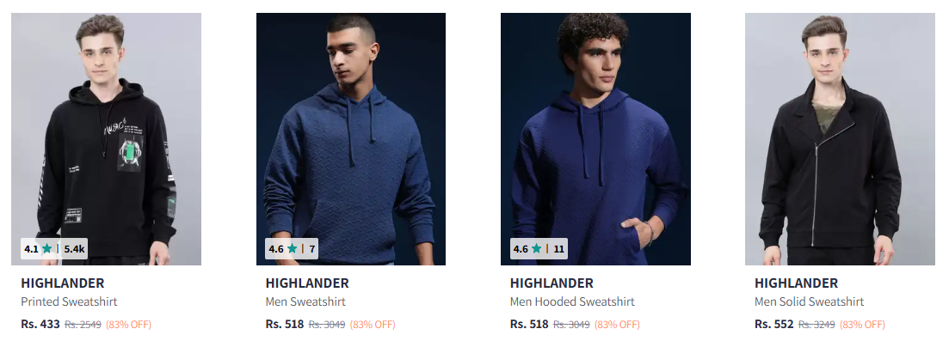Open HIGHLANDER brand above Men Solid Sweatshirt
949x347 pixels.
point(796,283)
